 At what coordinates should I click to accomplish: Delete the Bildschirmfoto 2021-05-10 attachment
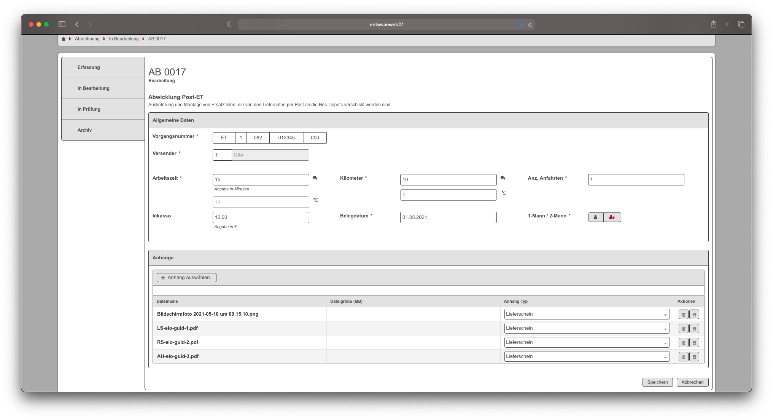[x=683, y=315]
